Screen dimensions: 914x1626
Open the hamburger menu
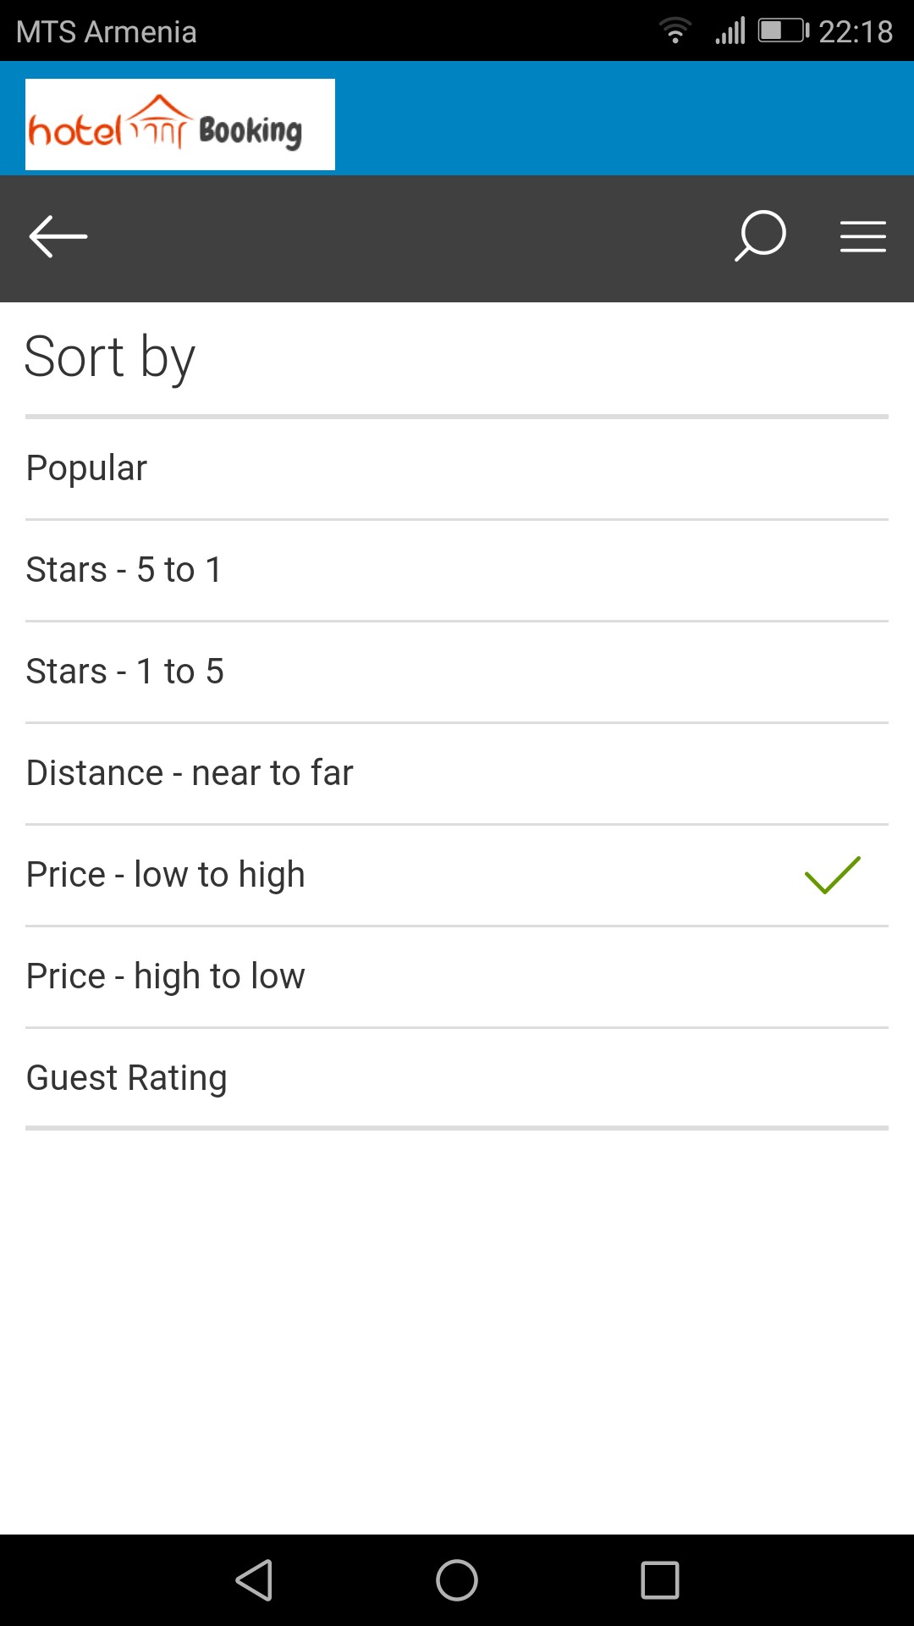(862, 236)
